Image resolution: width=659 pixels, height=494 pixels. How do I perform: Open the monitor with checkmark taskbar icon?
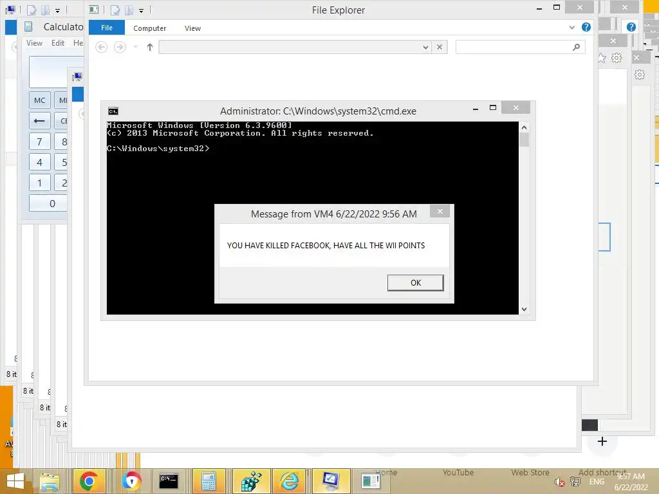pos(331,481)
